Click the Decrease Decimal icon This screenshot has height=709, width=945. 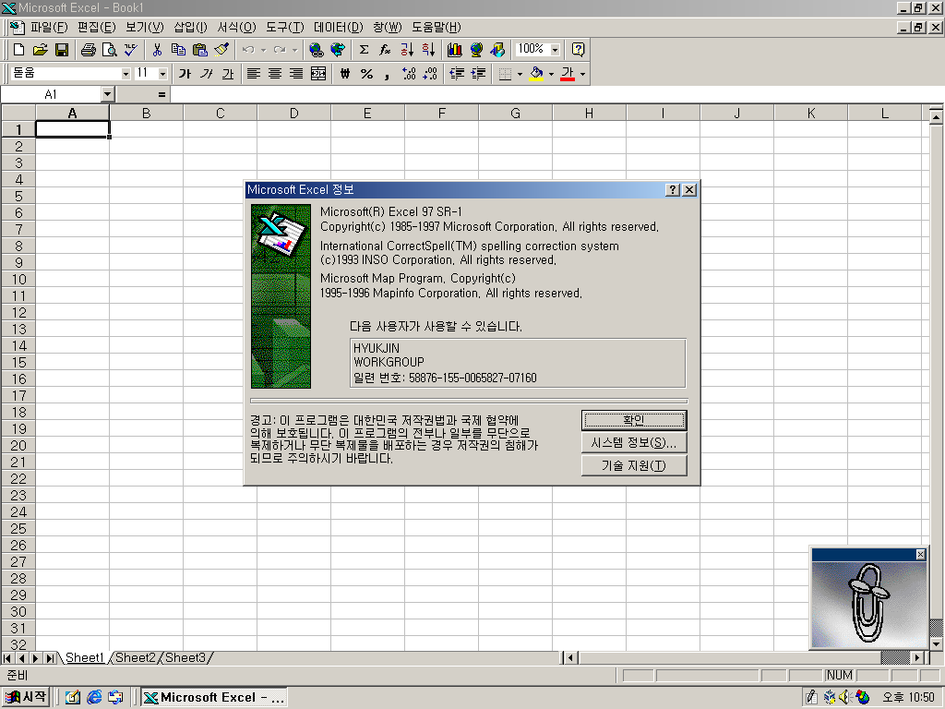430,74
